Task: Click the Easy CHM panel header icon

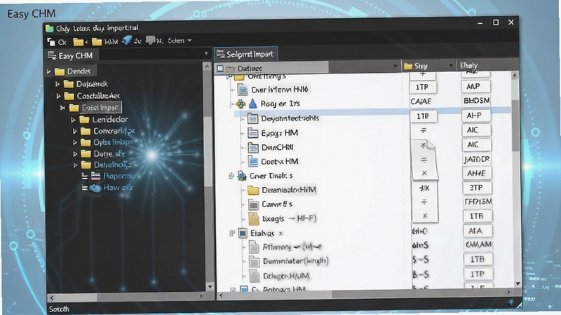Action: click(x=52, y=56)
